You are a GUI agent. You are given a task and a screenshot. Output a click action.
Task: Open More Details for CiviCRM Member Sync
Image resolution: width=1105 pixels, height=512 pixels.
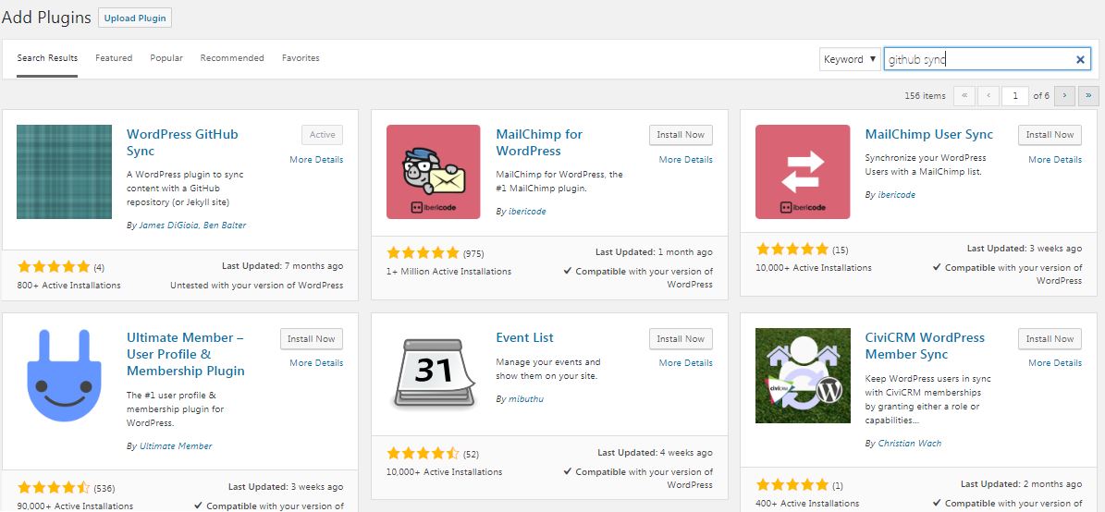[1055, 363]
